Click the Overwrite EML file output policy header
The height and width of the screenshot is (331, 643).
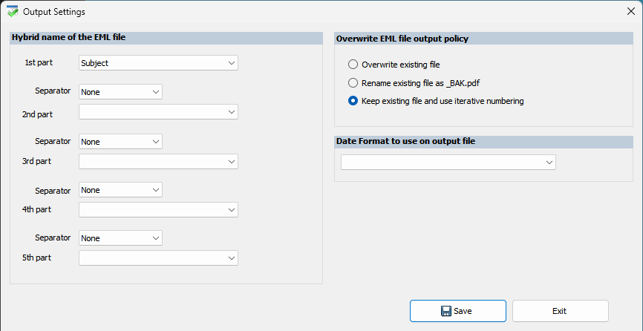(x=402, y=38)
